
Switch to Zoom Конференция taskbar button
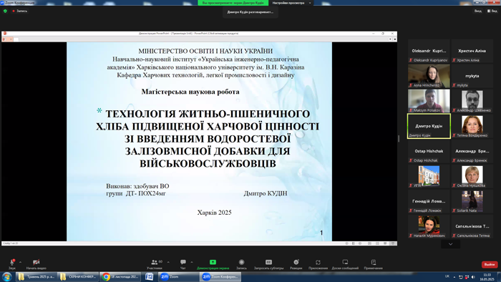pos(220,276)
